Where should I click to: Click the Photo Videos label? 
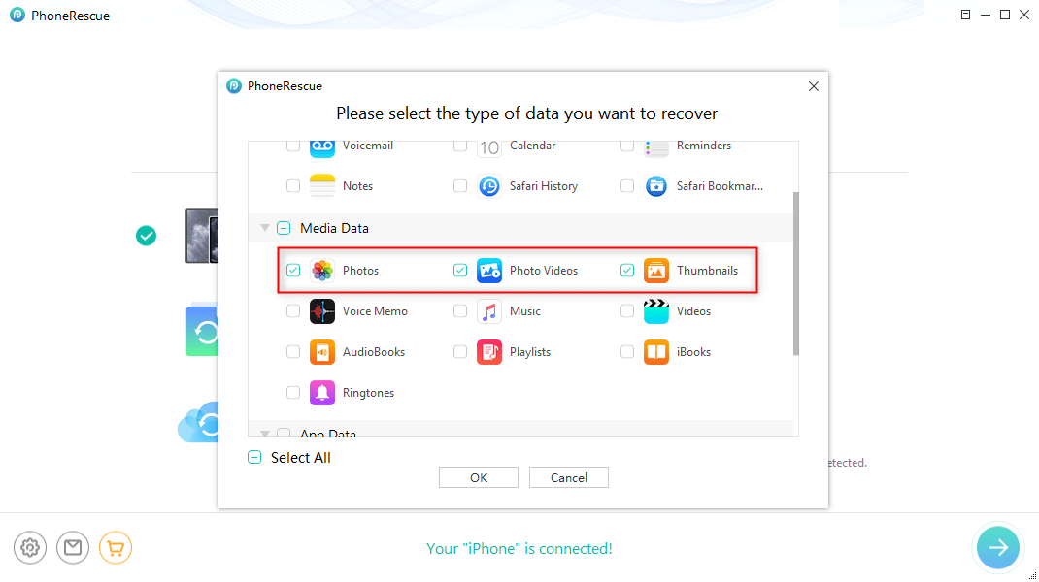tap(544, 270)
